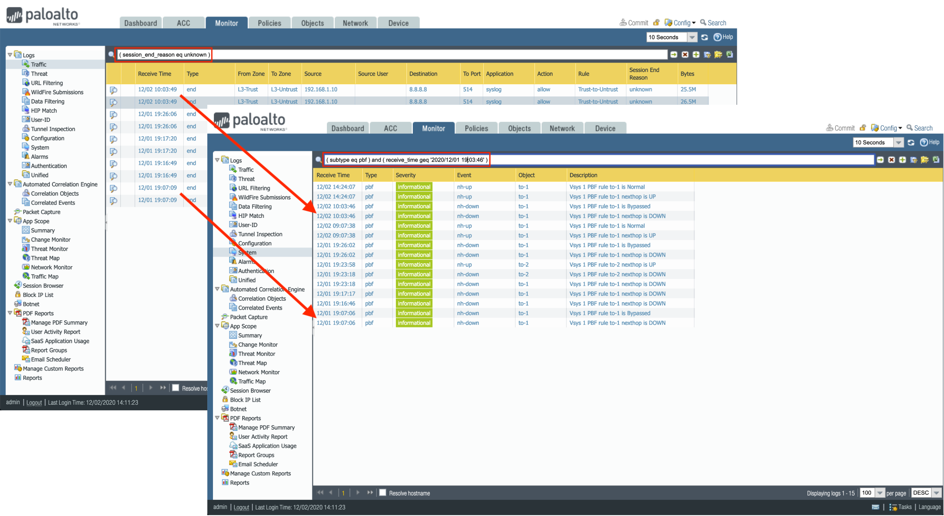Save the current filter using save-filter icon
The width and height of the screenshot is (944, 516).
914,160
